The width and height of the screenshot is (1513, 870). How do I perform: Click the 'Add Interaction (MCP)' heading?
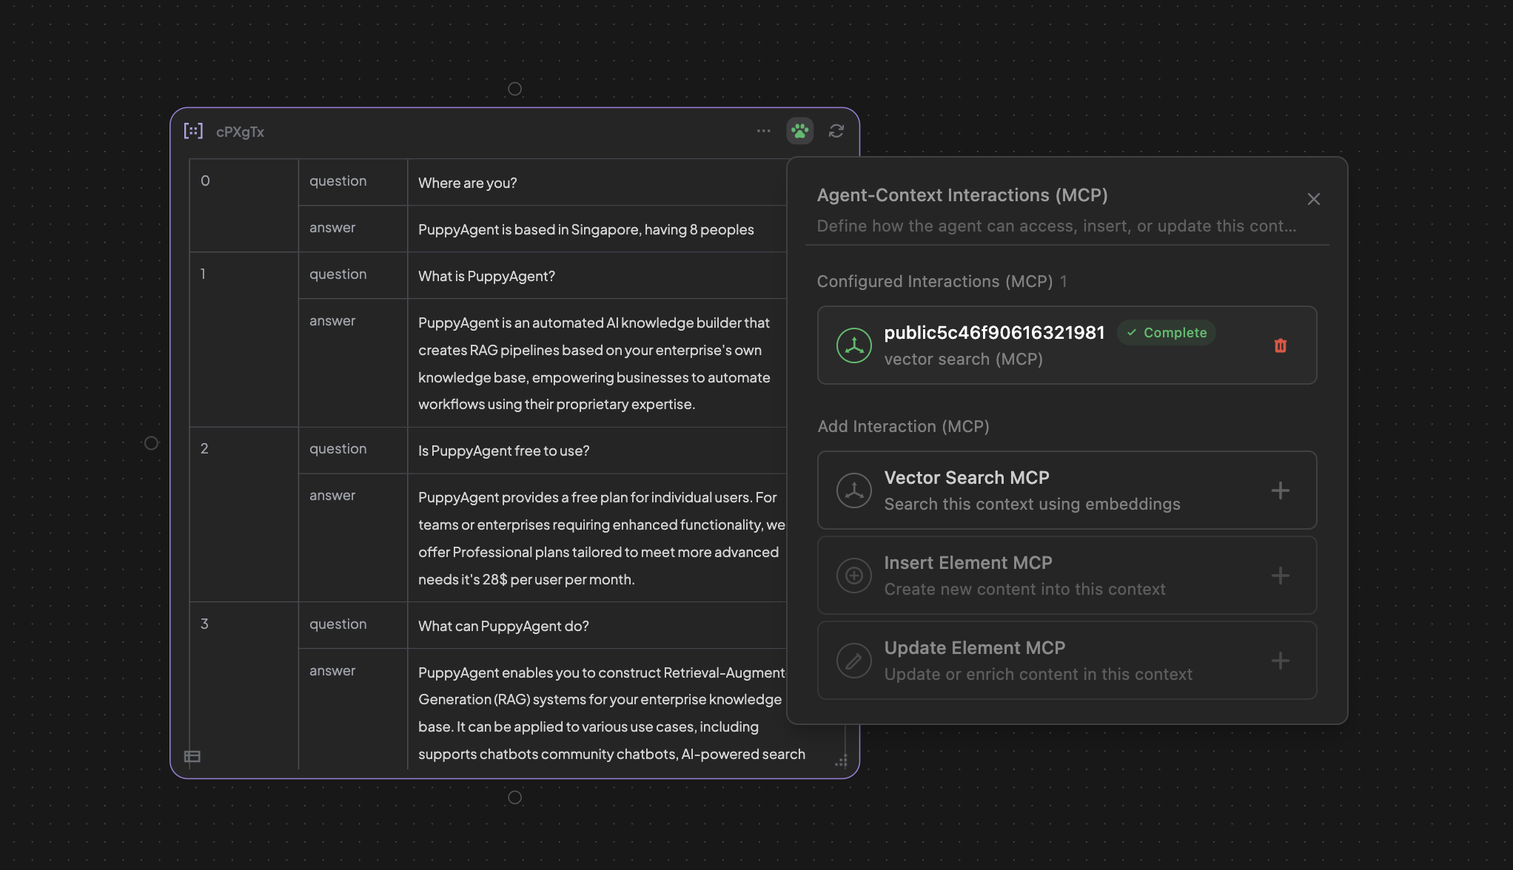point(903,427)
